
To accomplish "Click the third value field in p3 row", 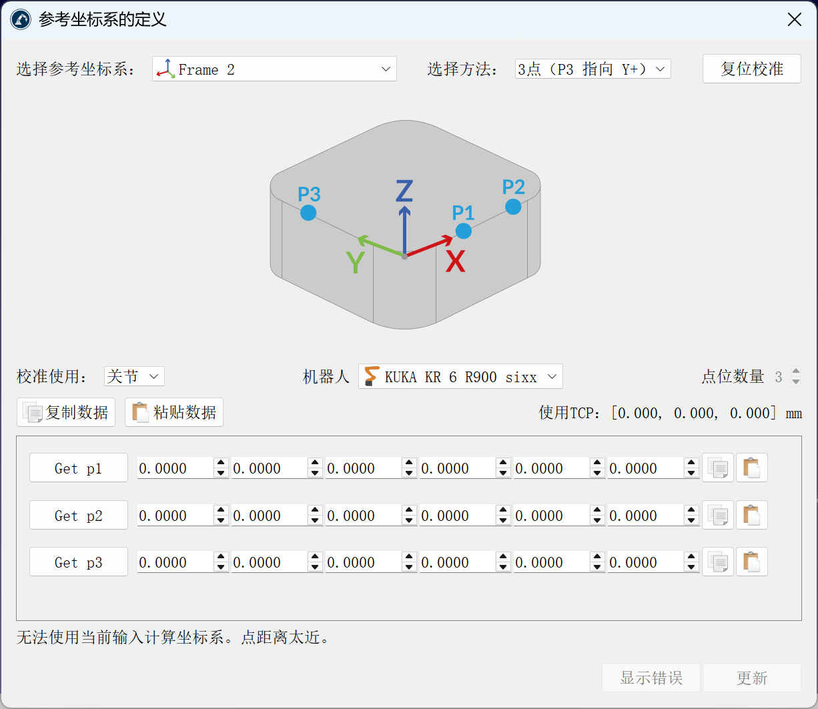I will 362,562.
